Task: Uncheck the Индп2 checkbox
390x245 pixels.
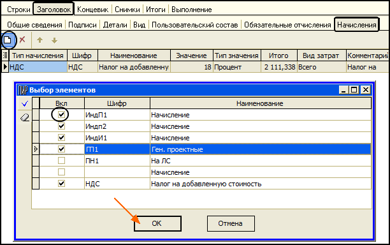Action: pyautogui.click(x=61, y=126)
